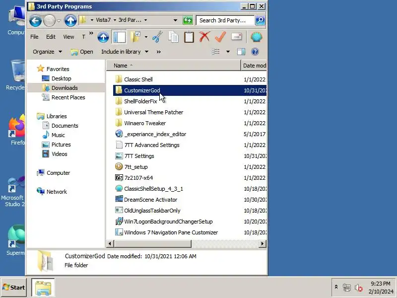
Task: Expand the 3rd Par... breadcrumb dropdown
Action: coord(145,20)
